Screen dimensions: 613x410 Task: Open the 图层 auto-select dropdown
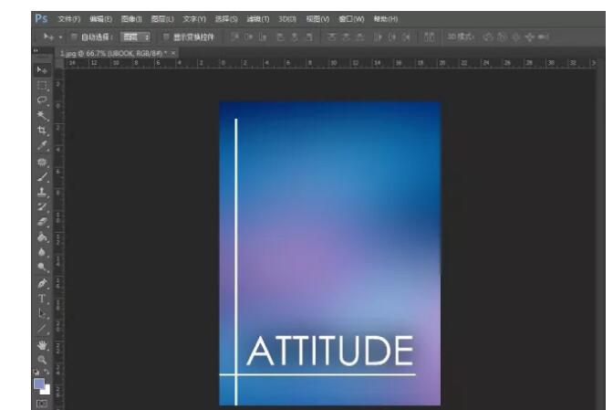coord(135,37)
